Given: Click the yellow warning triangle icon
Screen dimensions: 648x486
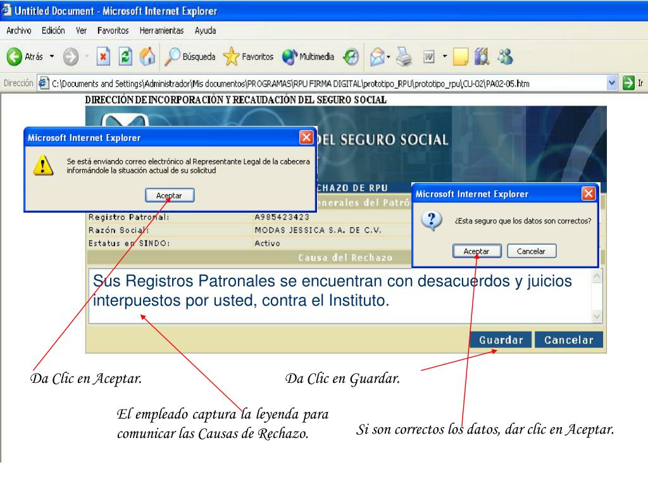Looking at the screenshot, I should point(43,165).
